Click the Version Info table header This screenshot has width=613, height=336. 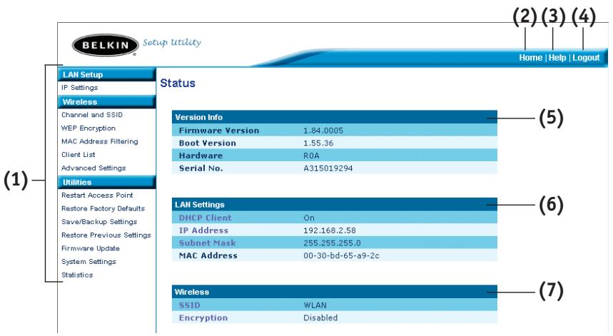[334, 117]
